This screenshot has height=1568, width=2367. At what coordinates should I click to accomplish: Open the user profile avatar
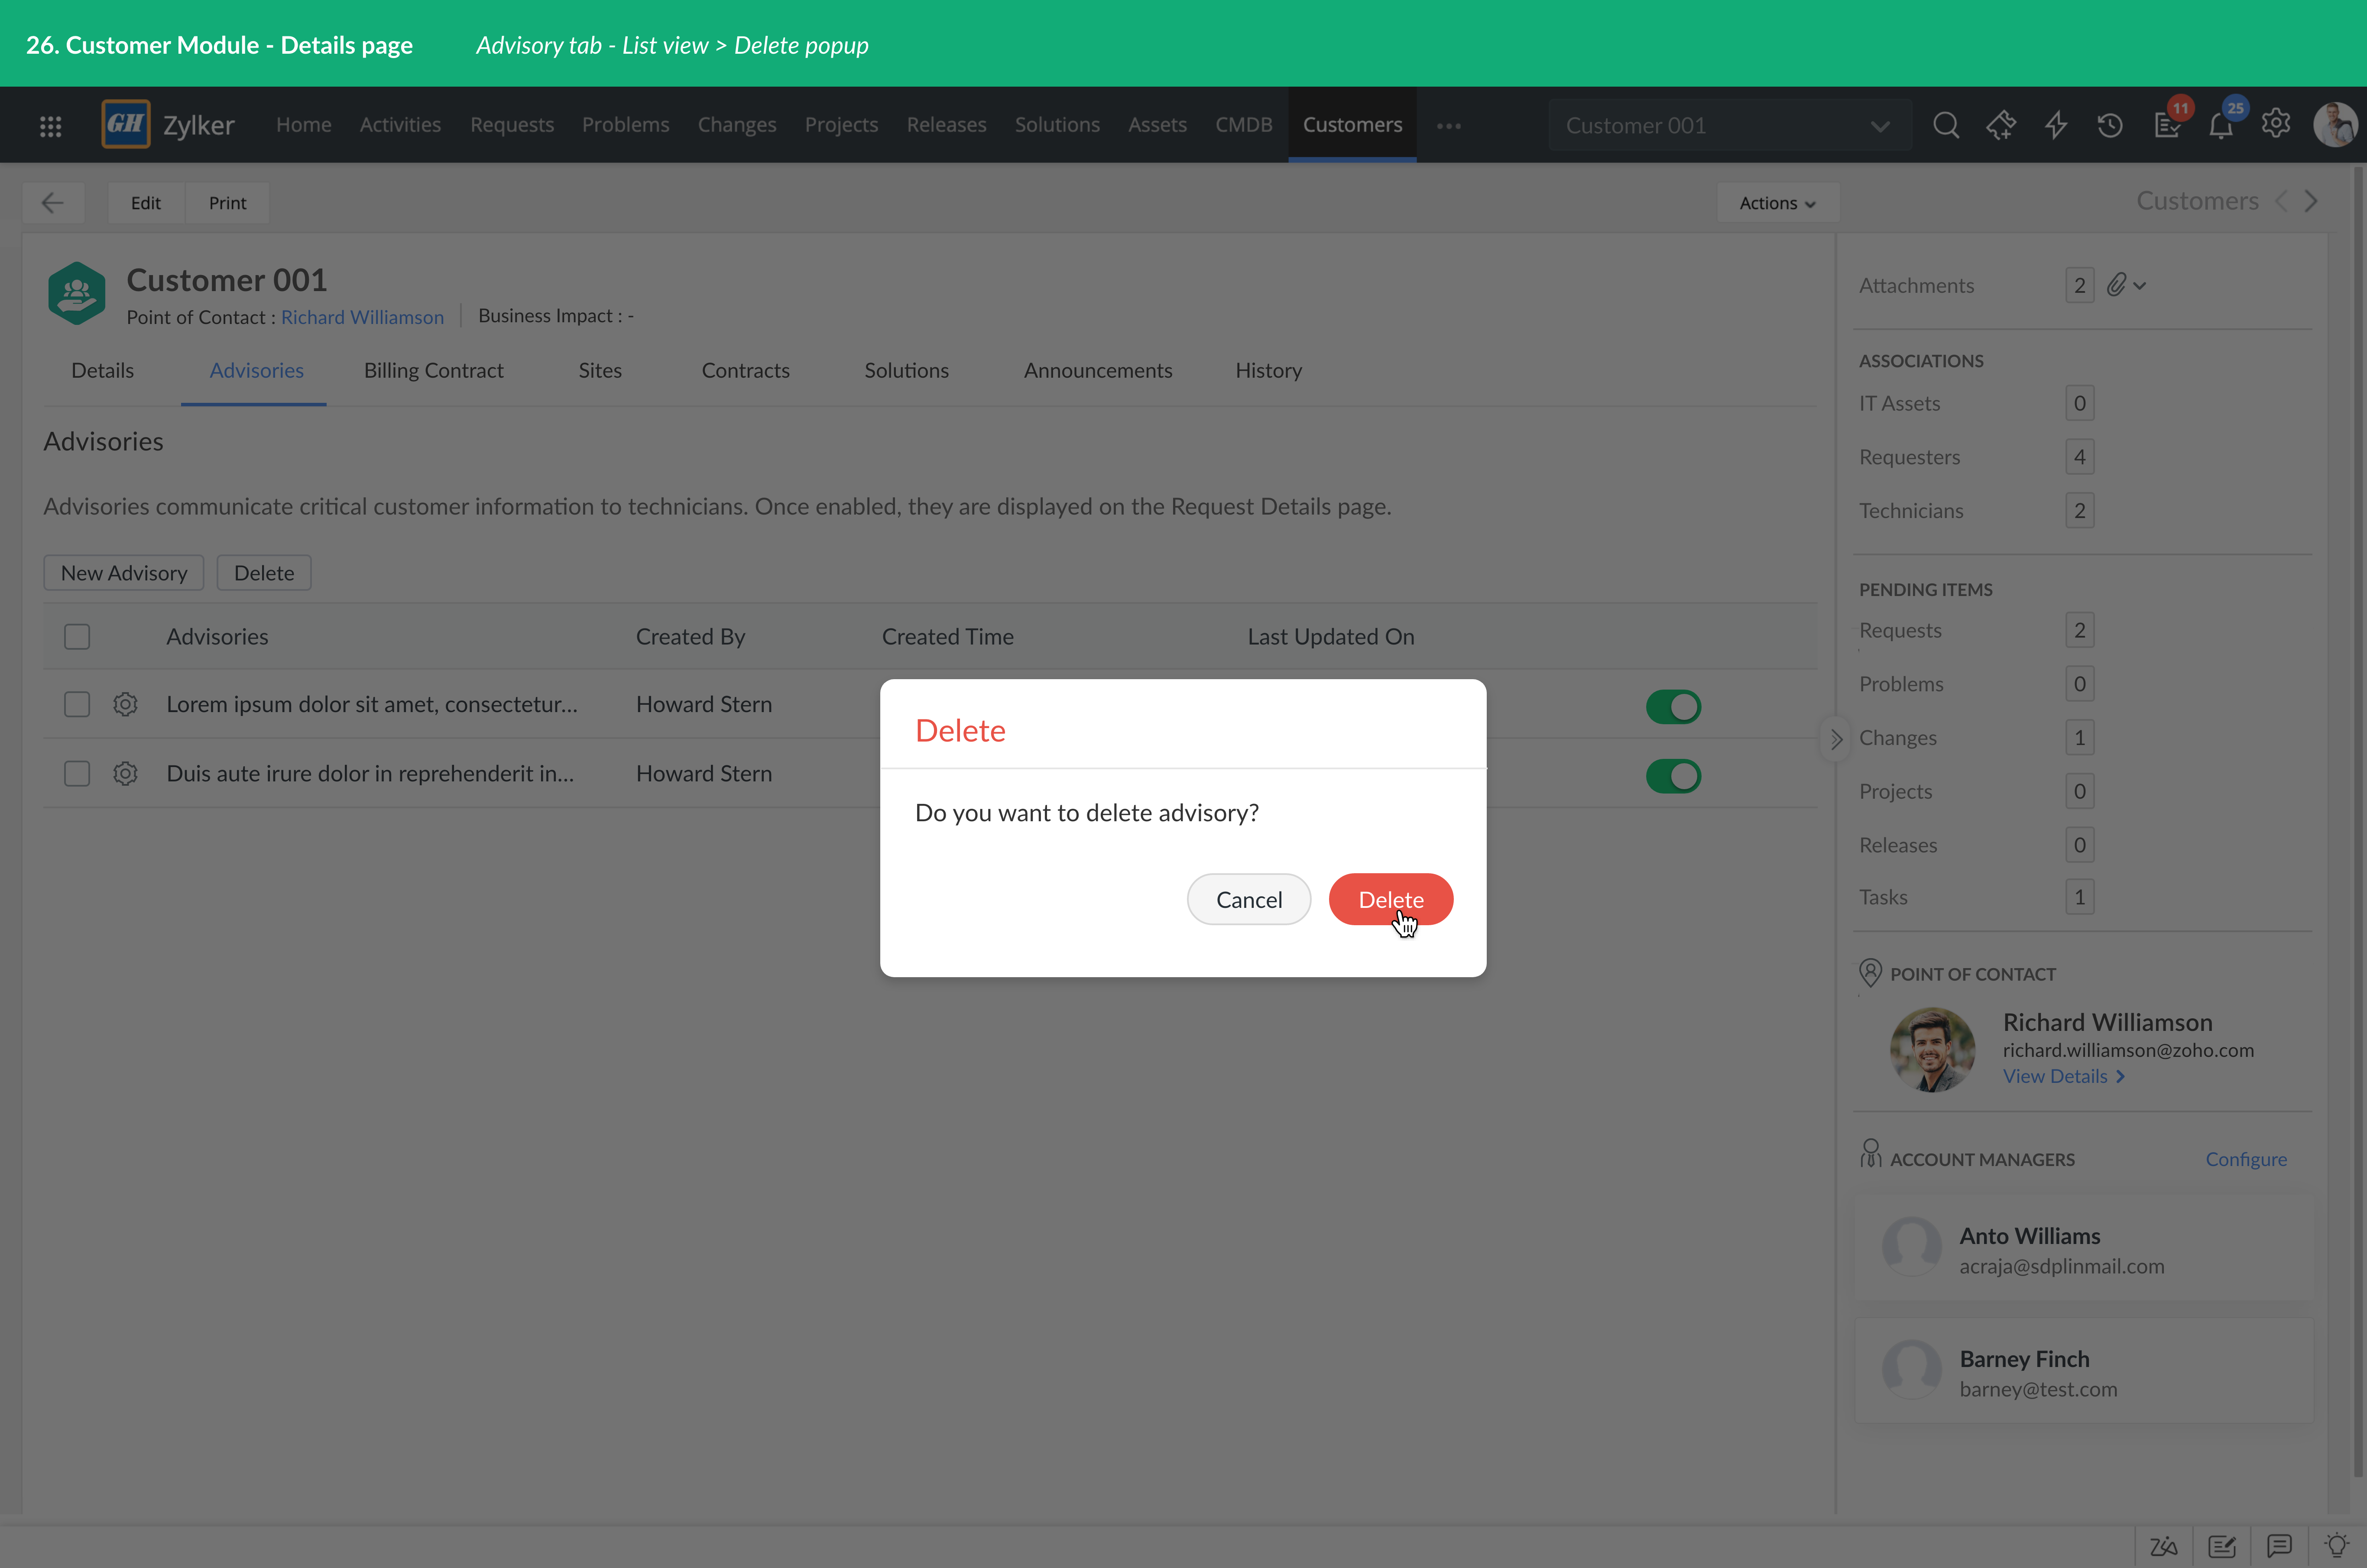(2336, 125)
